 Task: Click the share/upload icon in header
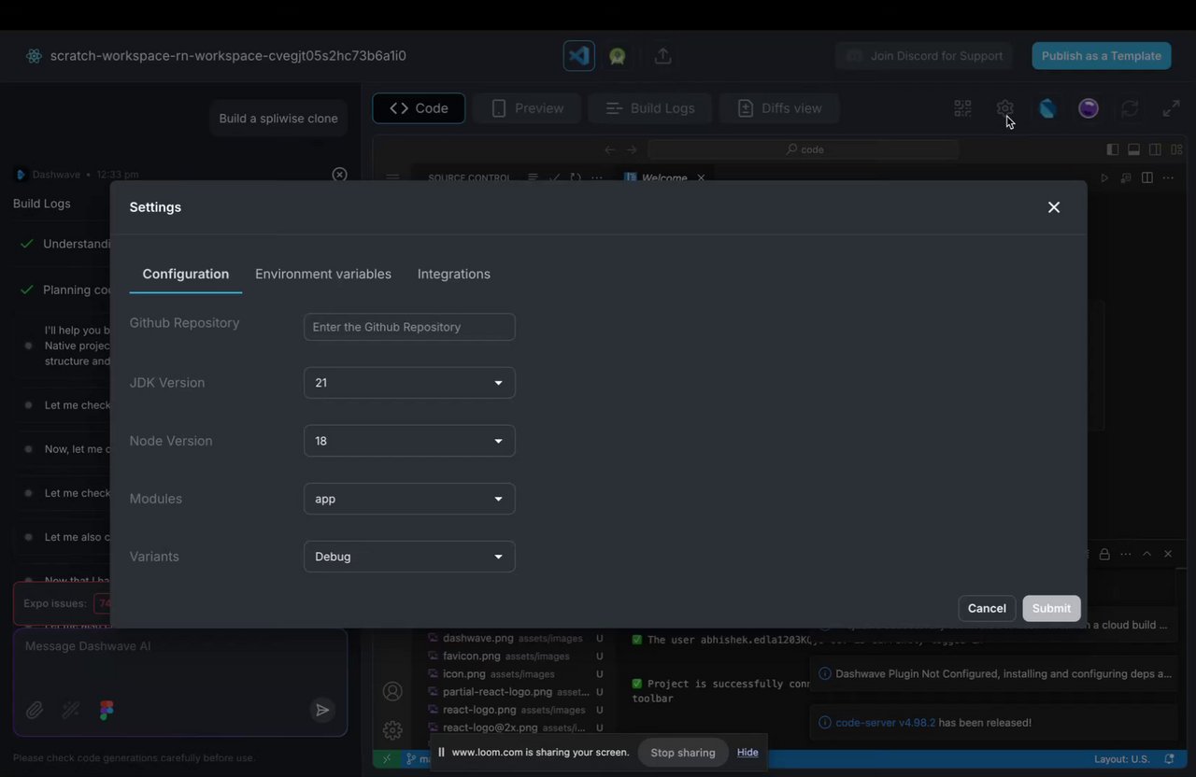point(662,56)
